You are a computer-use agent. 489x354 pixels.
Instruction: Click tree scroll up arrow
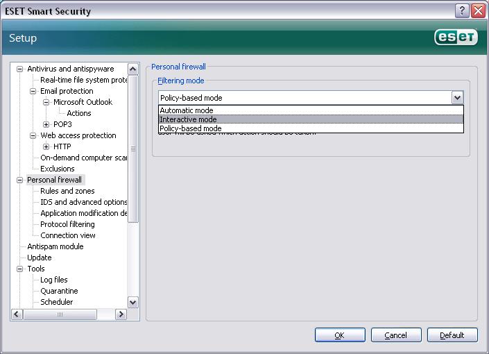pyautogui.click(x=133, y=69)
